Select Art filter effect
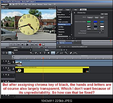This screenshot has width=113, height=103. [61, 27]
